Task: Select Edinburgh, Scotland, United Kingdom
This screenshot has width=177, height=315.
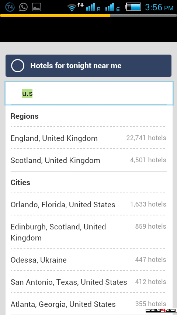Action: tap(88, 232)
